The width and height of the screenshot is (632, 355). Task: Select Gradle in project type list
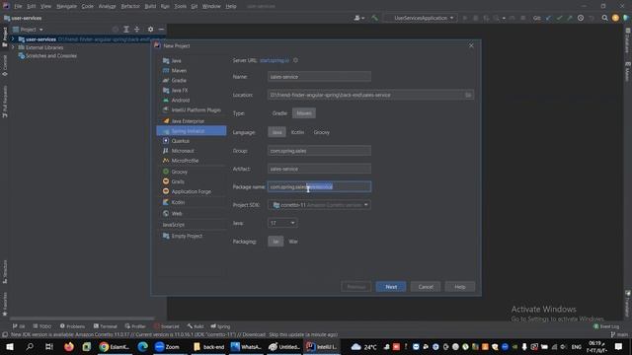179,81
